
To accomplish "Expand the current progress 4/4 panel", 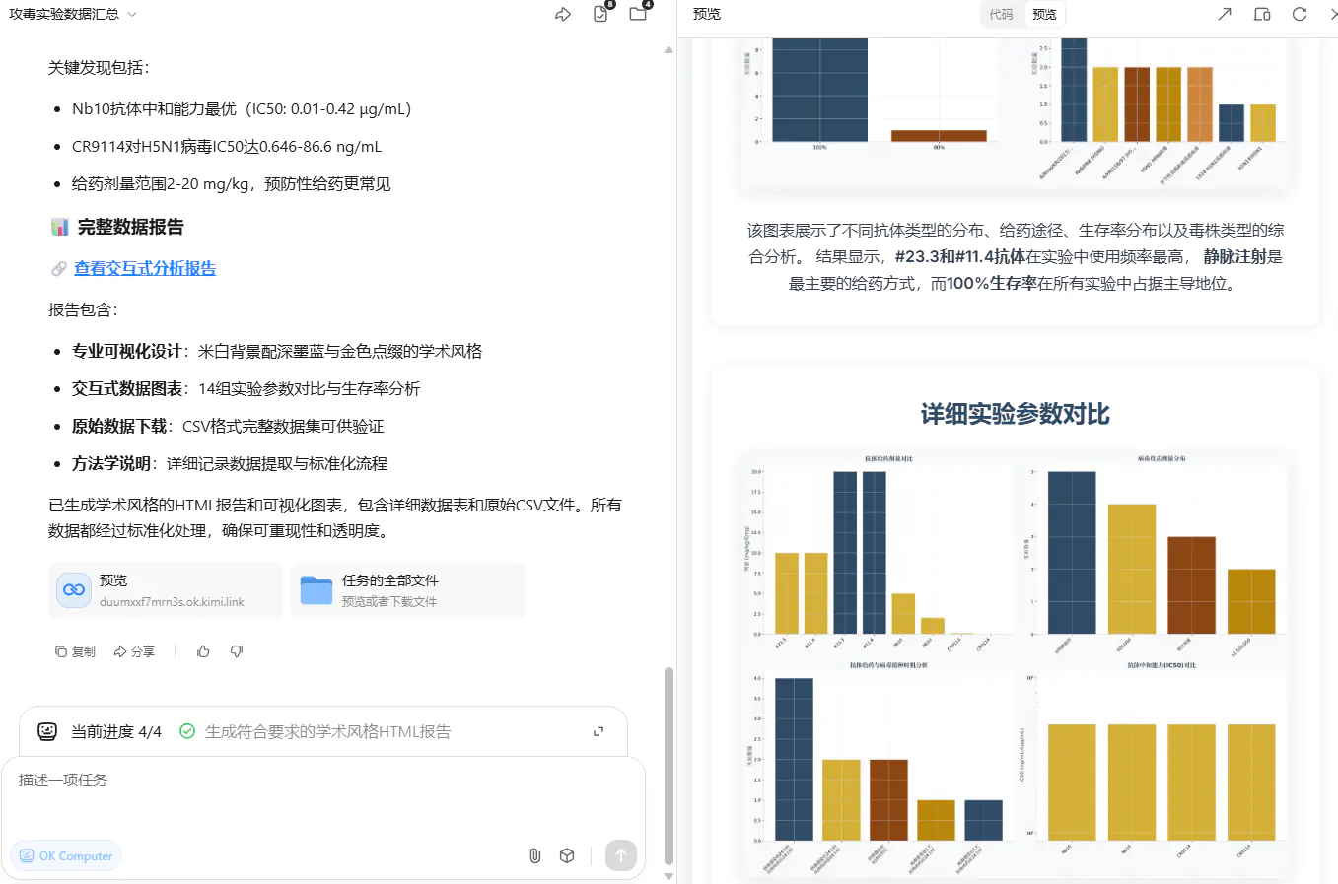I will (598, 731).
